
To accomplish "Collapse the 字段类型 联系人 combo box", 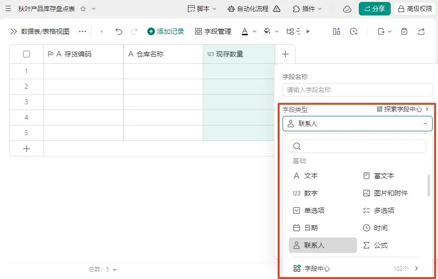I will coord(357,124).
